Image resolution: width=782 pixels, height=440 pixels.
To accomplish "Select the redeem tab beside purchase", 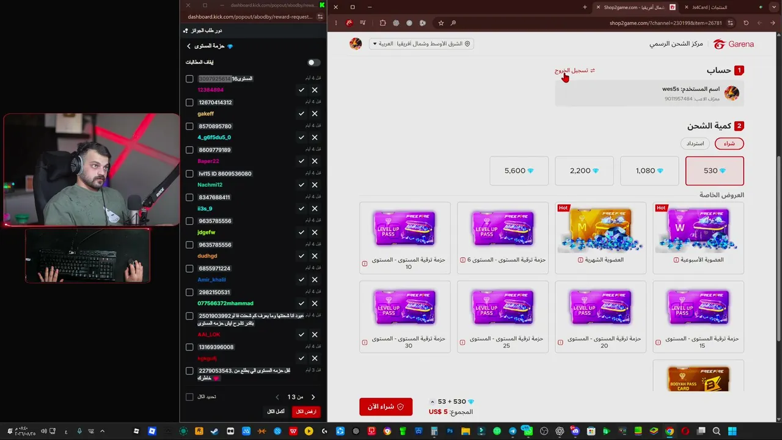I will (x=695, y=144).
